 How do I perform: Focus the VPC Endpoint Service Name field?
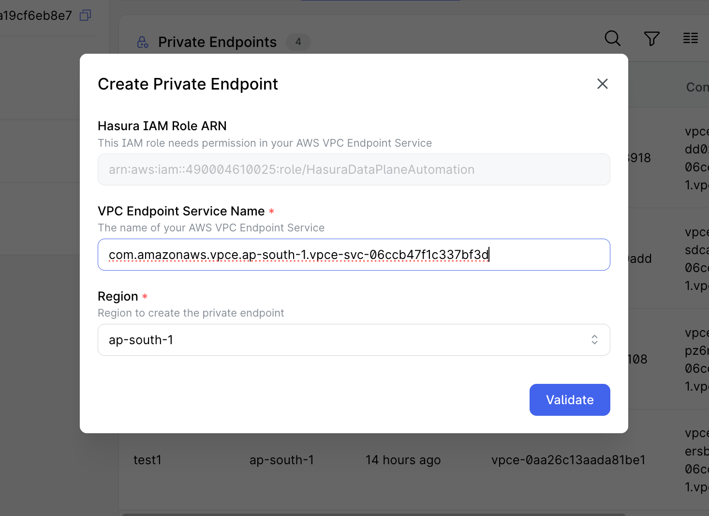354,255
